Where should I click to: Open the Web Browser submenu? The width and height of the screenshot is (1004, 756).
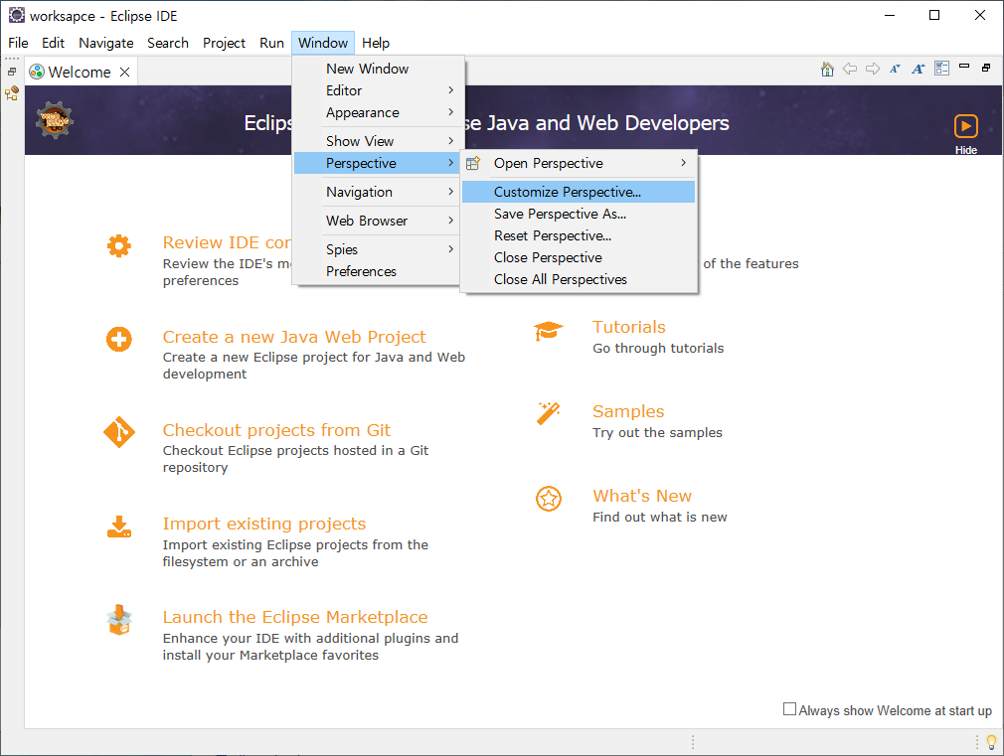tap(378, 221)
